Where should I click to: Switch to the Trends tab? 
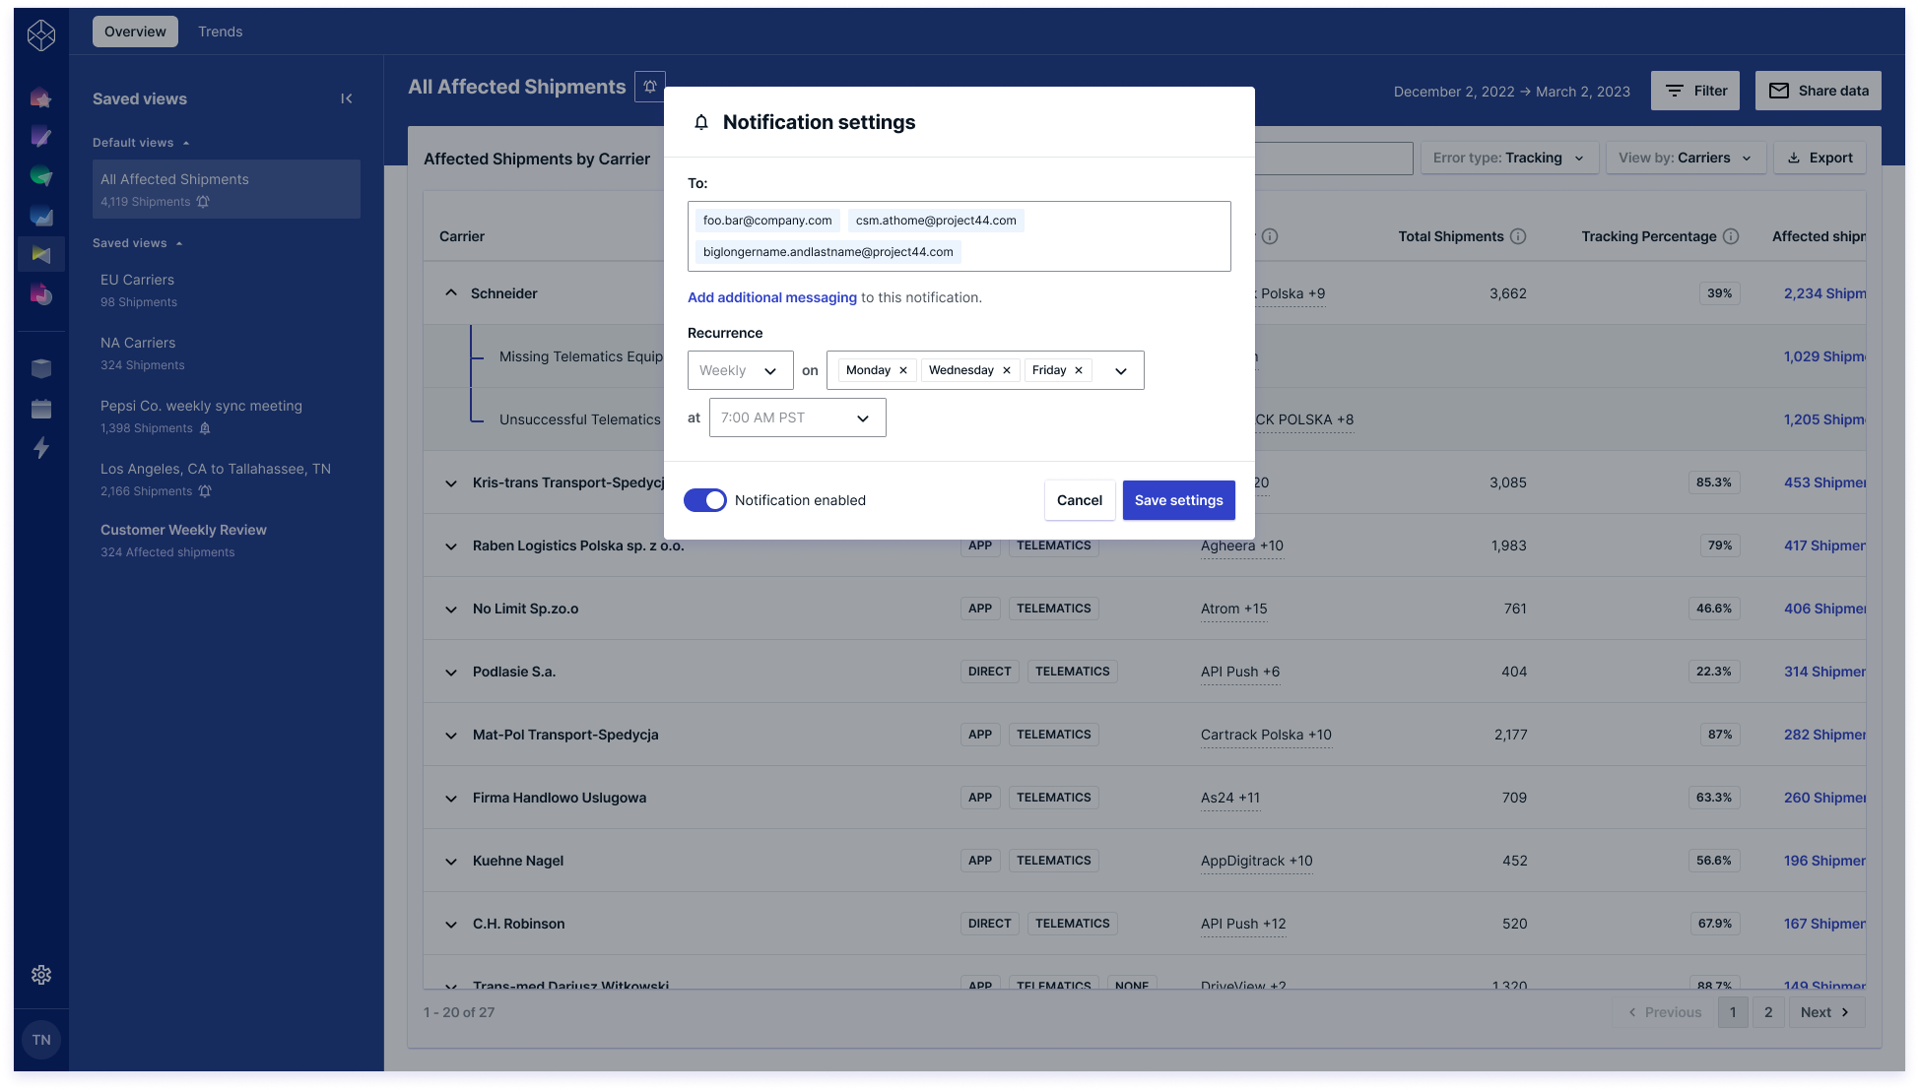[x=220, y=32]
